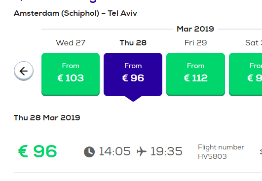The image size is (262, 181).
Task: Select the green € 96 flight price
Action: (38, 151)
